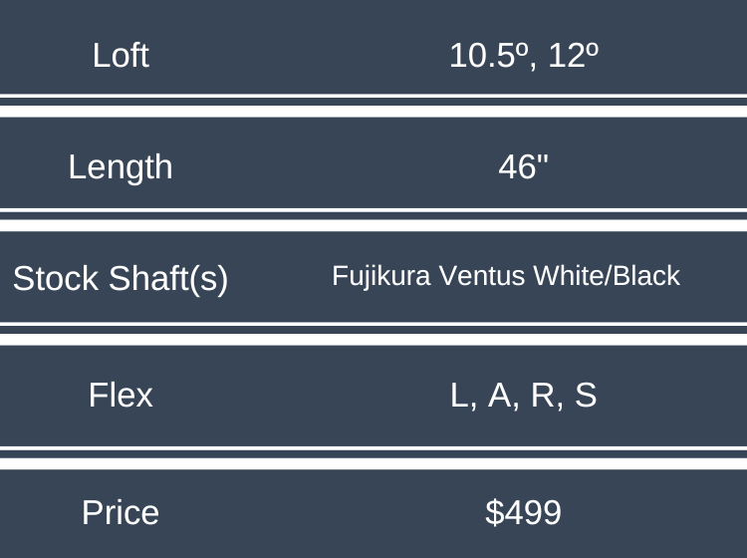Select the 46" length value
This screenshot has height=558, width=747.
point(523,166)
